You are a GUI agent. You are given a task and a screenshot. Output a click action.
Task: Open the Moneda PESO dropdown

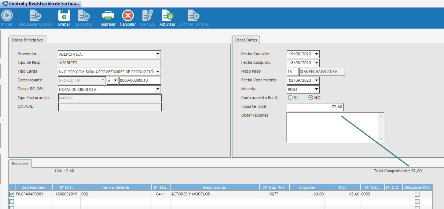coord(316,89)
